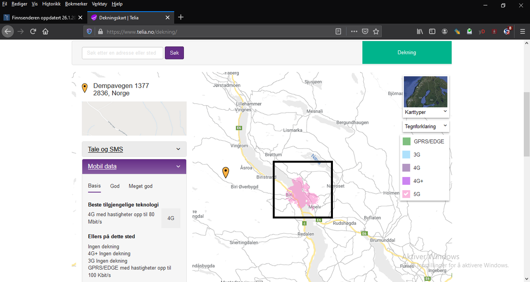
Task: Close the Finnsenderen tab
Action: coord(80,18)
